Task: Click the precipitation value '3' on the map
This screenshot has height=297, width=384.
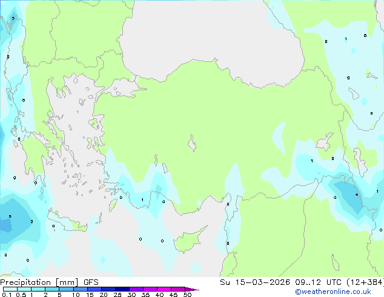Action: [13, 18]
